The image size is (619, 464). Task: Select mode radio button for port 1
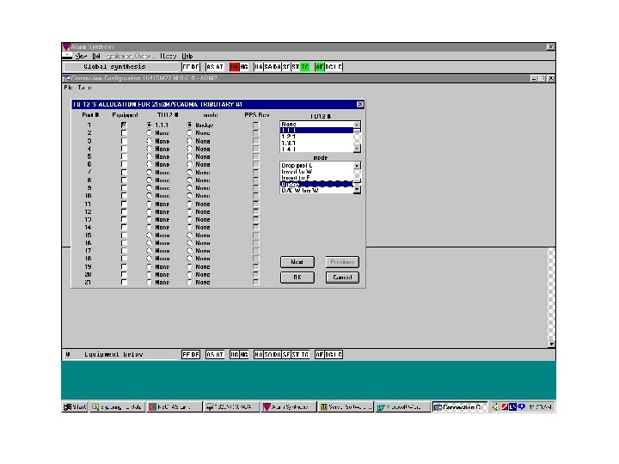(190, 125)
